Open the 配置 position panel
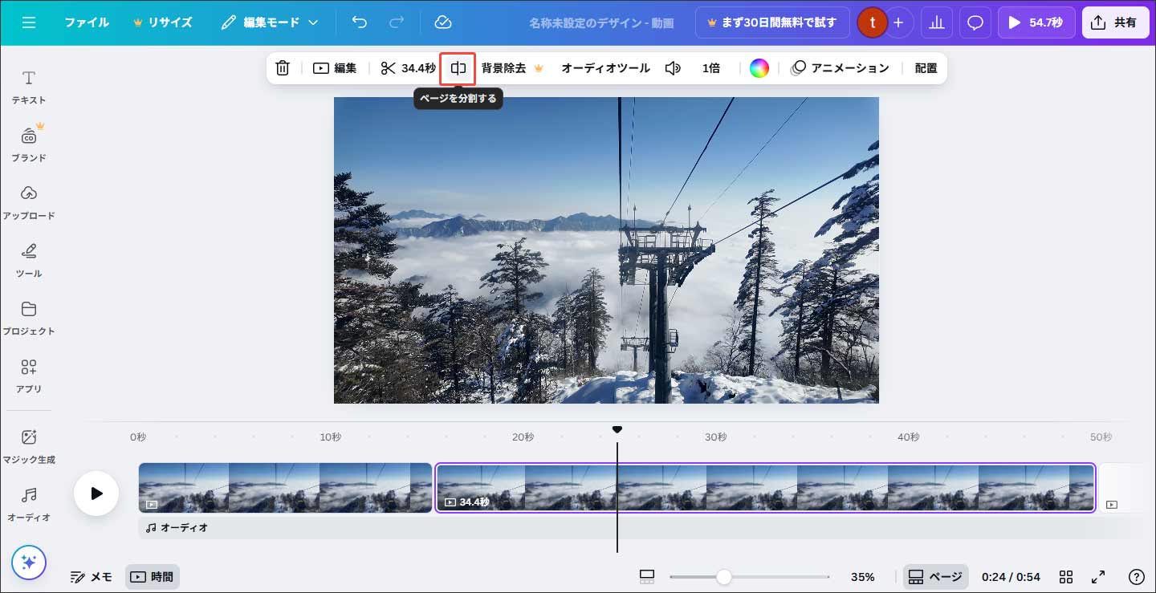 pos(926,68)
